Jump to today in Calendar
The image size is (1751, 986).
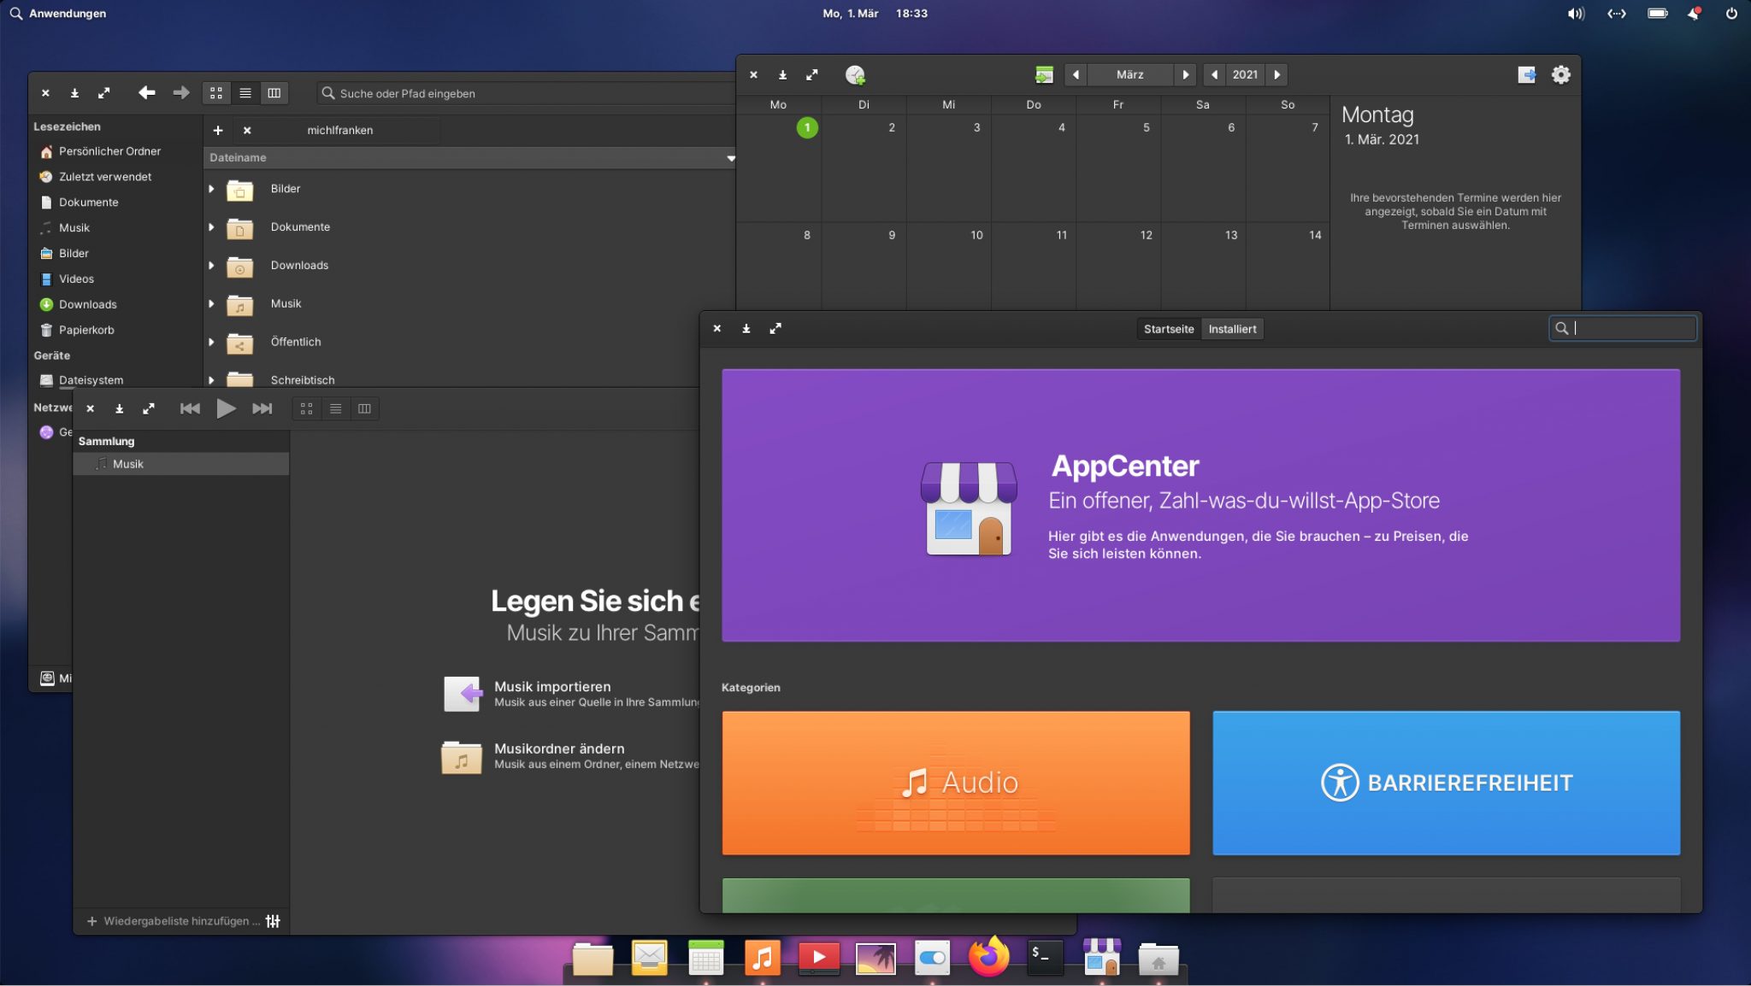[x=1044, y=75]
